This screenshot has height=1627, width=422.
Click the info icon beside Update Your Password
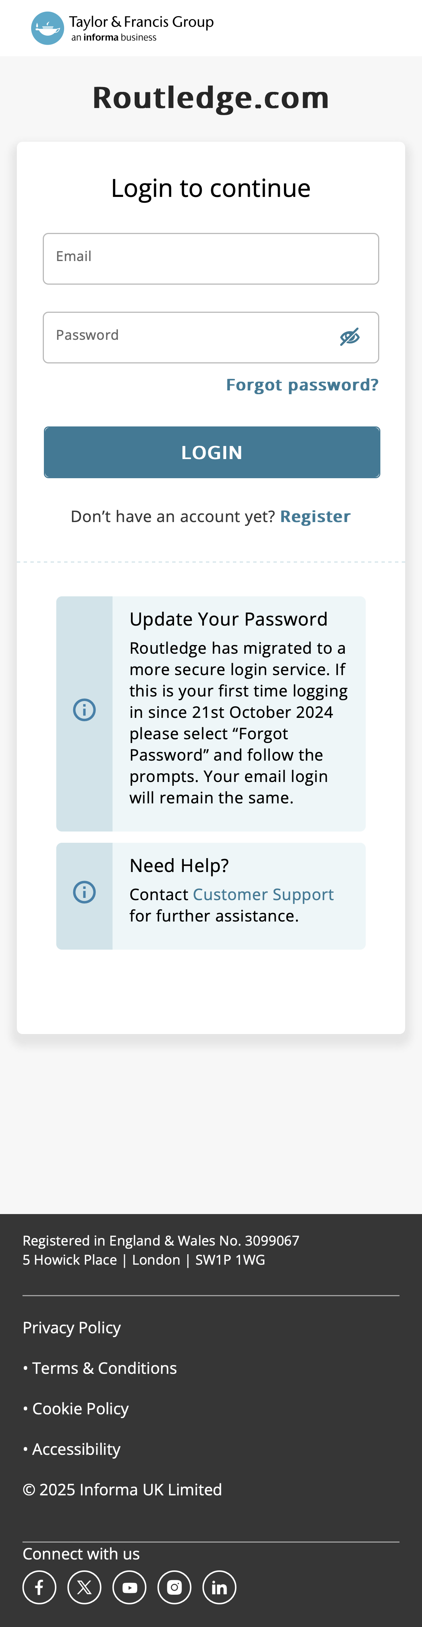pyautogui.click(x=84, y=709)
